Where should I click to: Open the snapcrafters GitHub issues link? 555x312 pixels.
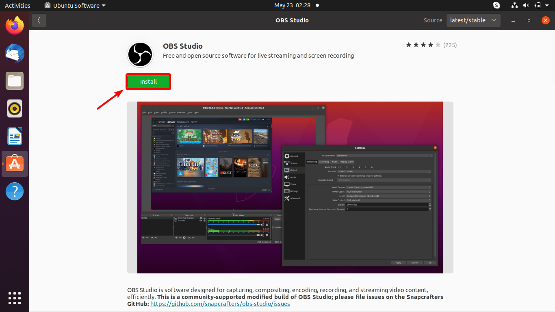(220, 303)
